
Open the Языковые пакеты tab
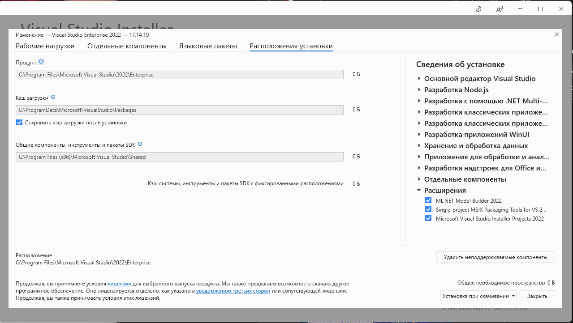tap(208, 46)
